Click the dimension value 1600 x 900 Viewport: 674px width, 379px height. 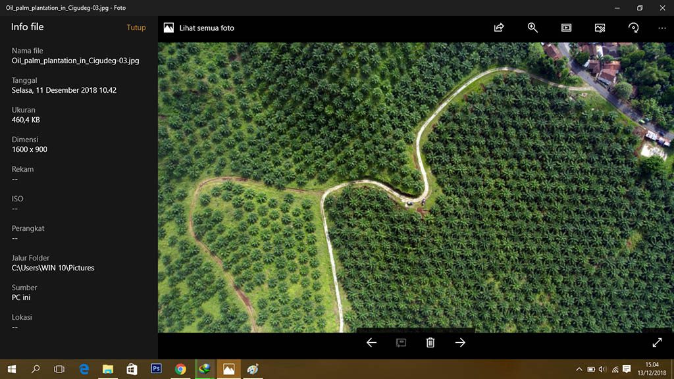(x=29, y=149)
